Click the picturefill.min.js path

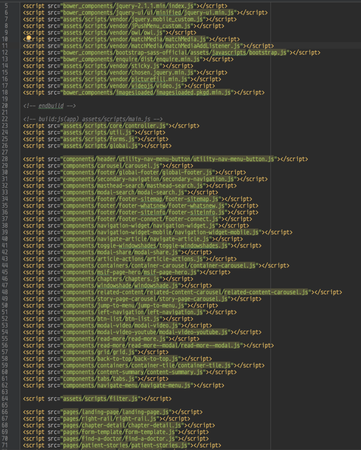click(125, 79)
